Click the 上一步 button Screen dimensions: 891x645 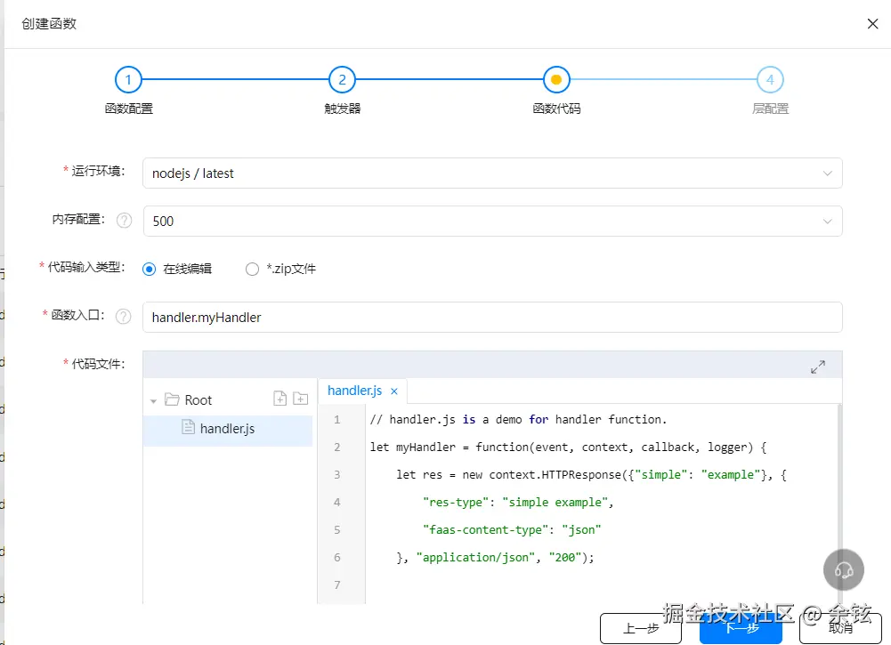[x=641, y=628]
